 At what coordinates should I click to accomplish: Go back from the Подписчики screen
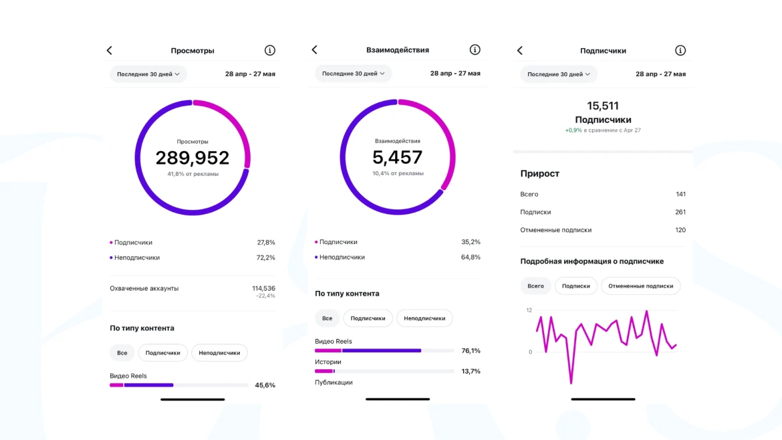click(520, 50)
